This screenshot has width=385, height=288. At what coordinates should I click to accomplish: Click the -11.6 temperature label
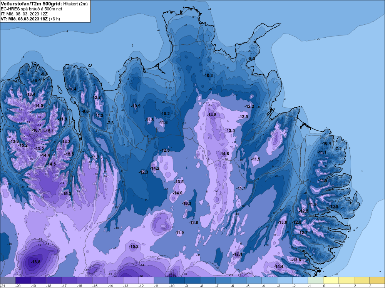[x=163, y=122]
